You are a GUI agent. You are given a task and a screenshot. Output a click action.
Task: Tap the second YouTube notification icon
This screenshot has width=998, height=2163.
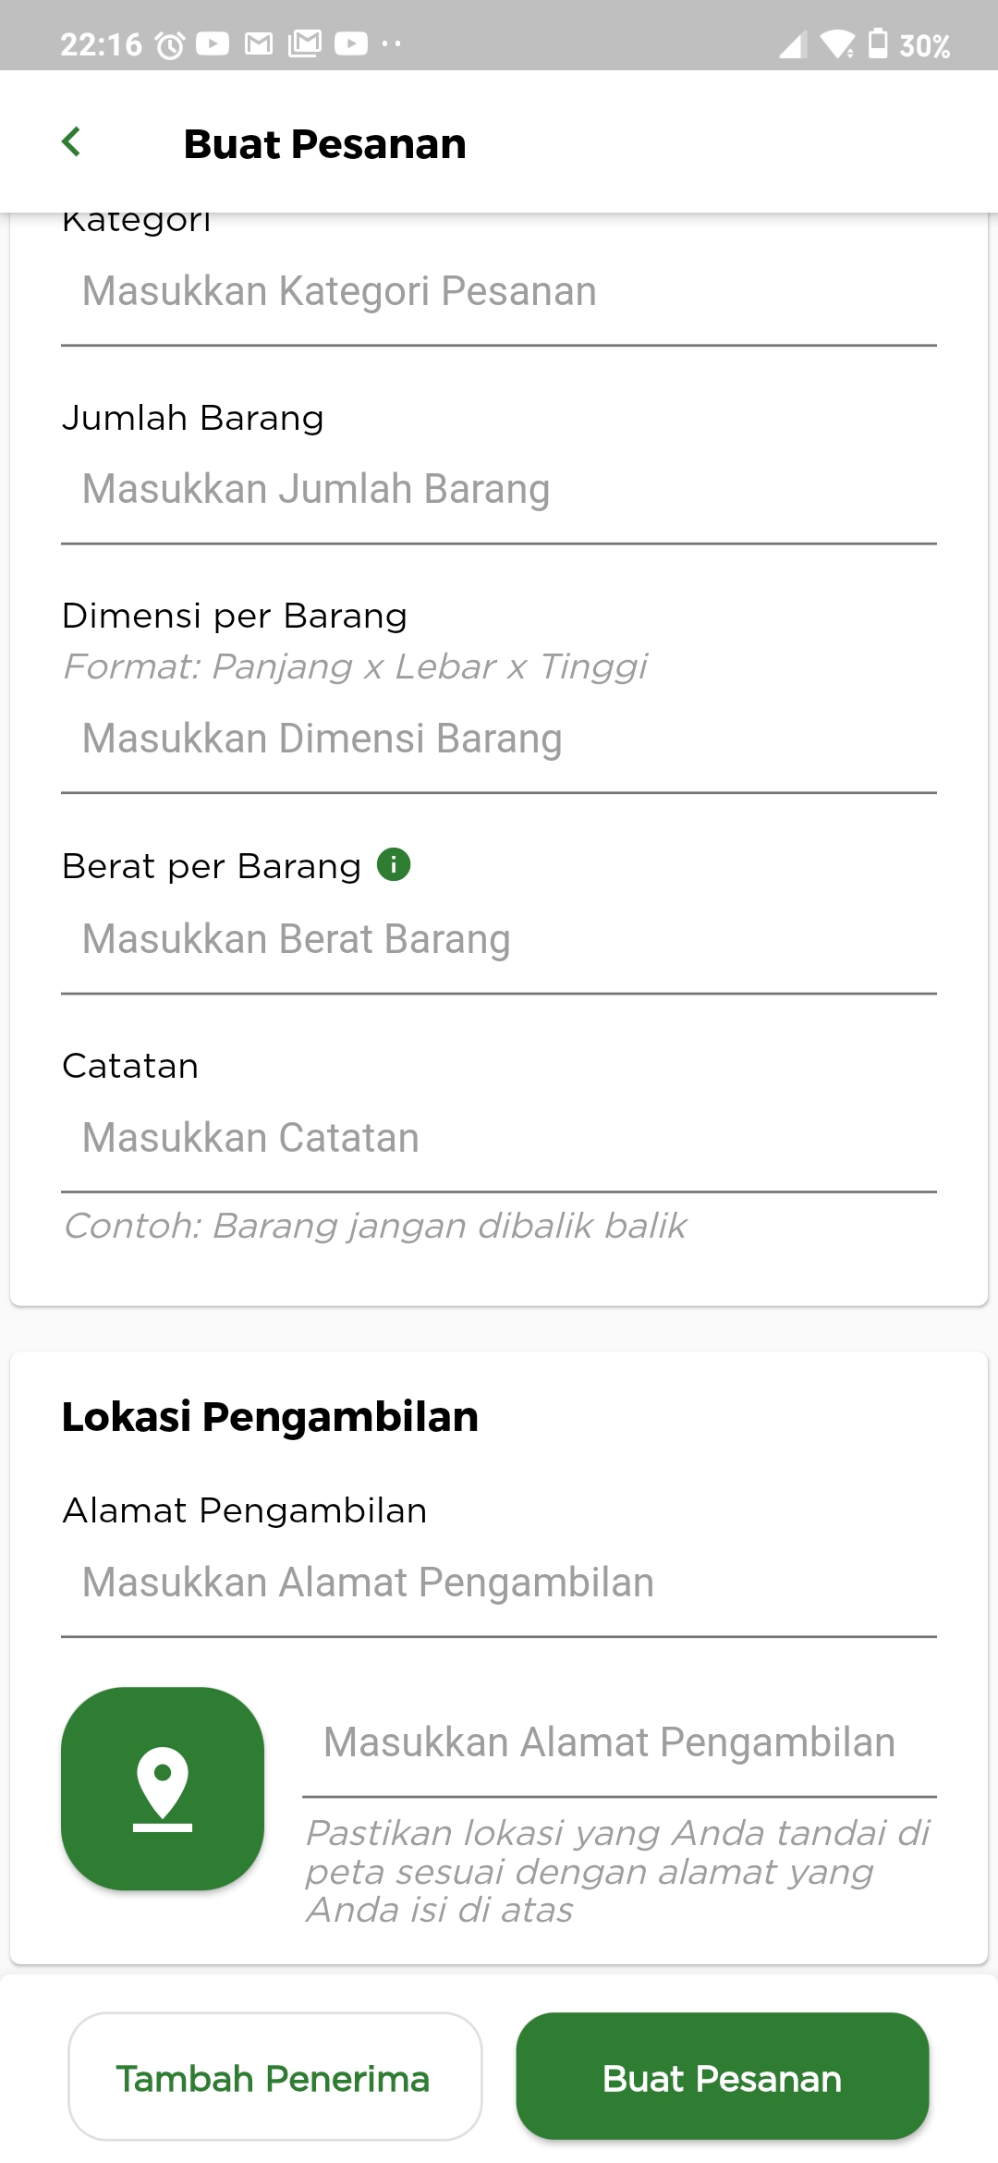351,43
